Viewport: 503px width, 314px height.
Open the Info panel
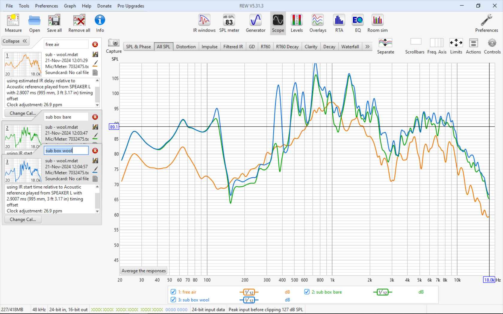tap(100, 23)
